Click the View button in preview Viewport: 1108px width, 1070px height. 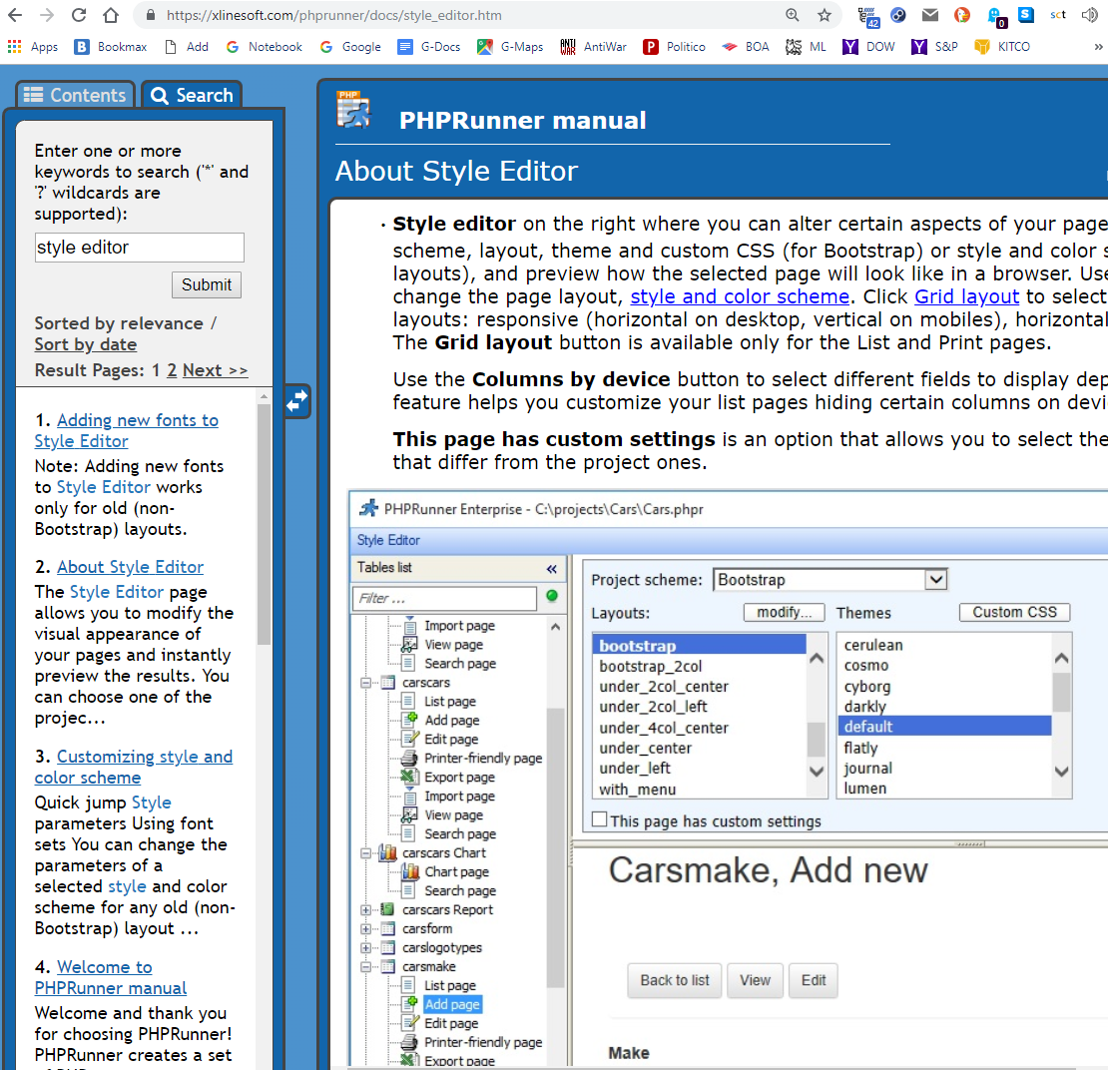tap(755, 980)
